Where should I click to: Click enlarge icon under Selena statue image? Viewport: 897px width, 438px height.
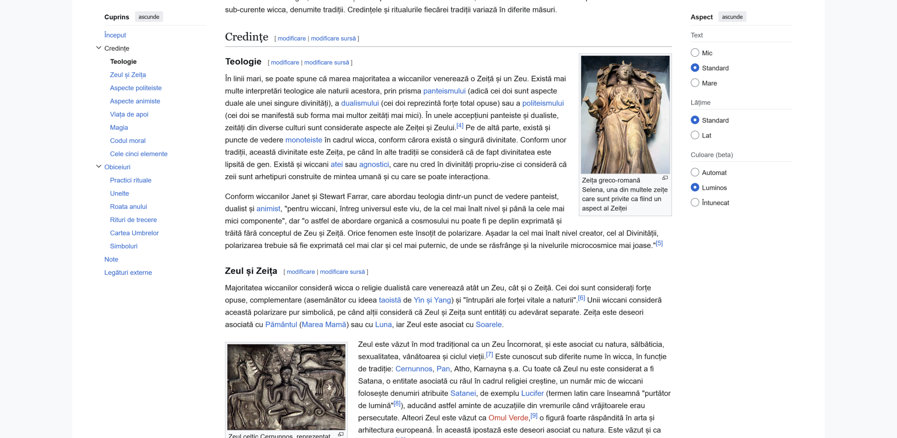click(x=665, y=178)
